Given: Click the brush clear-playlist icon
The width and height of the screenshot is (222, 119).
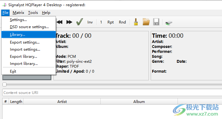Looking at the screenshot, I should pyautogui.click(x=136, y=22).
